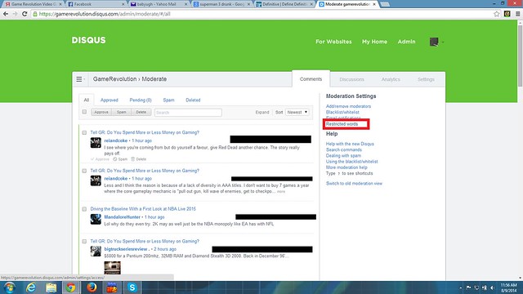Click bigtruckseriesreview's avatar
This screenshot has width=523, height=294.
[x=96, y=251]
